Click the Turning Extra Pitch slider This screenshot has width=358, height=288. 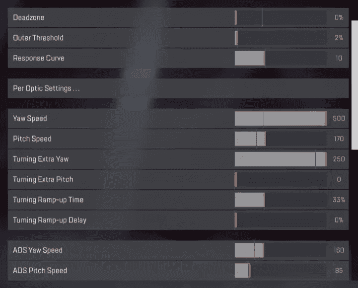pos(281,180)
